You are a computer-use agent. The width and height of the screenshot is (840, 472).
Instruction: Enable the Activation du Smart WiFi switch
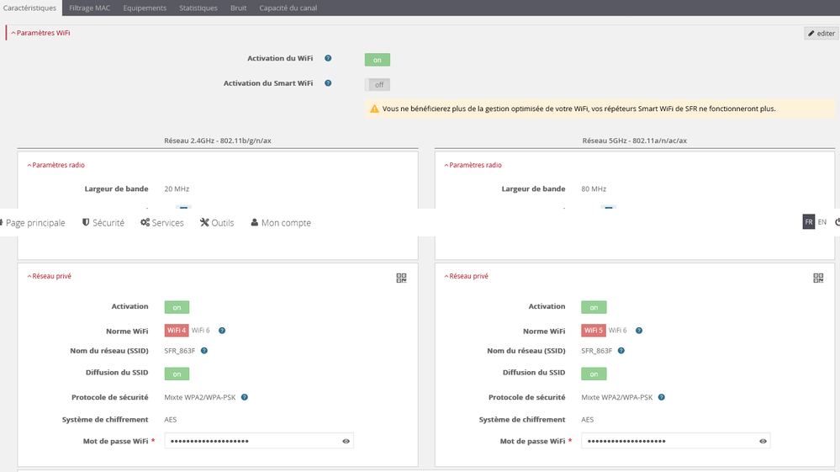[378, 85]
